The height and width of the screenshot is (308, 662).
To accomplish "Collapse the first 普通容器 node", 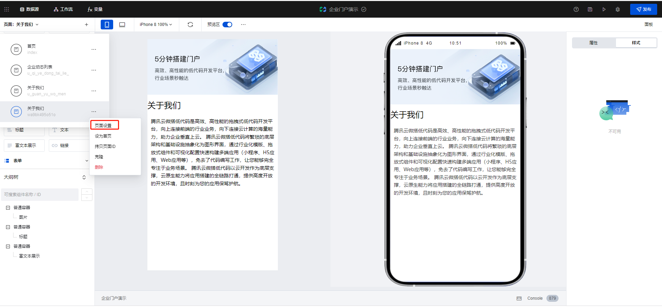I will click(8, 208).
